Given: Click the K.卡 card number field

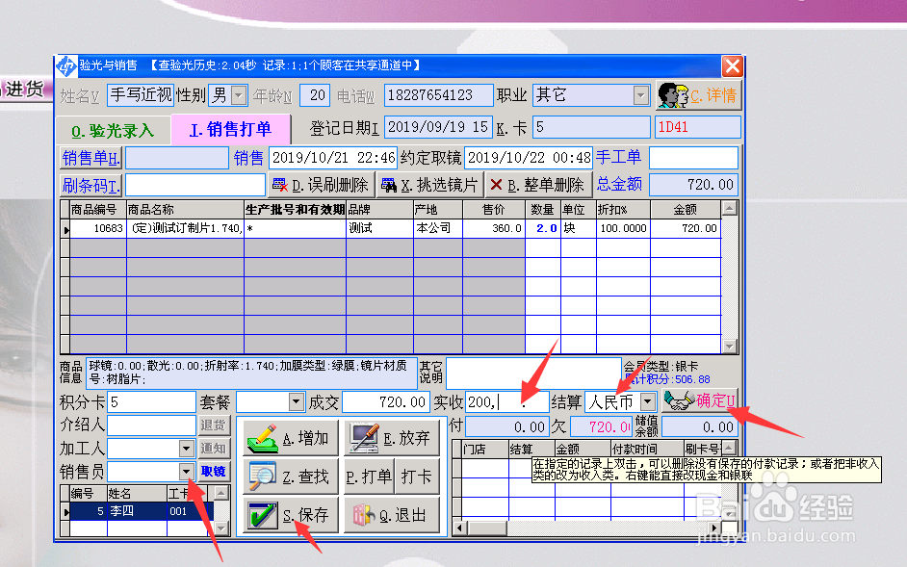Looking at the screenshot, I should point(592,127).
